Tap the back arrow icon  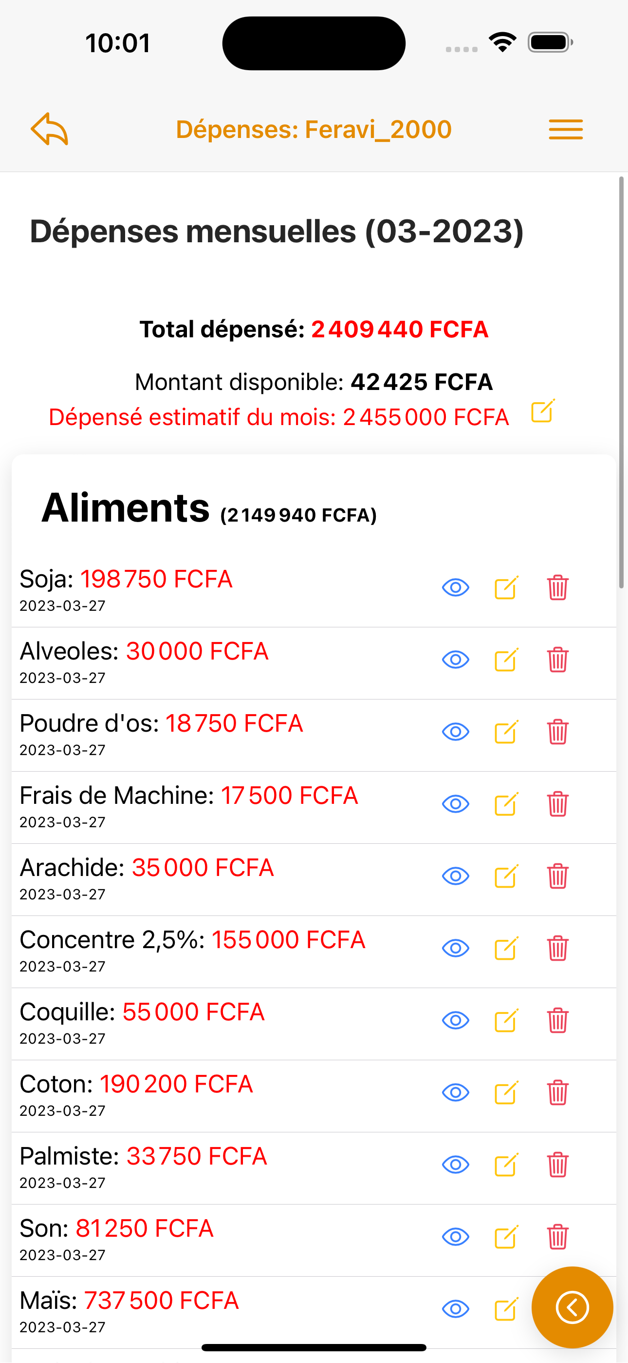pos(49,129)
